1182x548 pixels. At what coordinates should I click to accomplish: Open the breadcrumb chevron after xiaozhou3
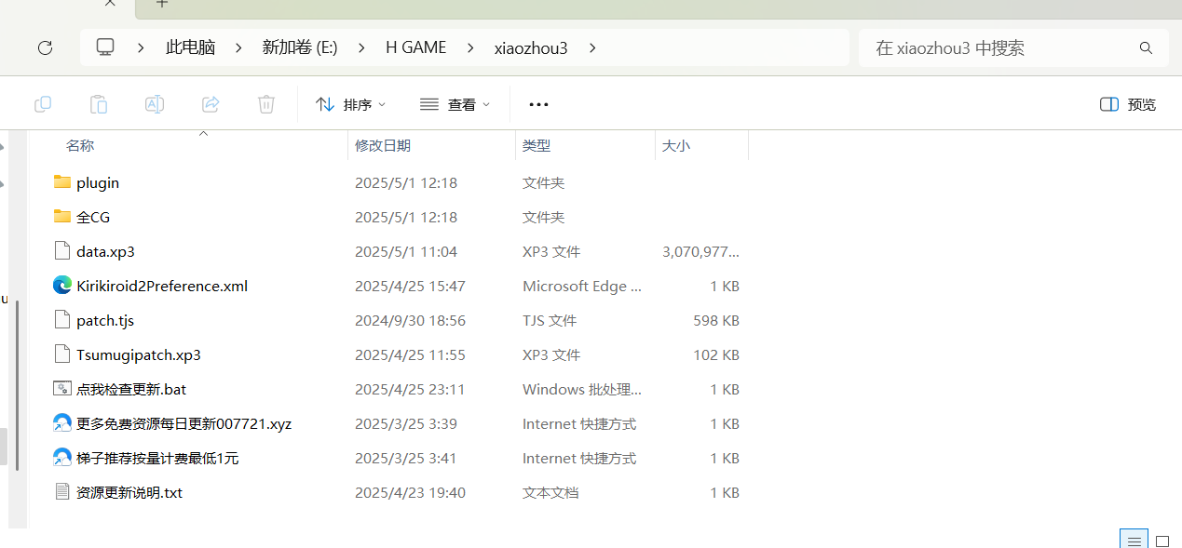click(x=592, y=47)
